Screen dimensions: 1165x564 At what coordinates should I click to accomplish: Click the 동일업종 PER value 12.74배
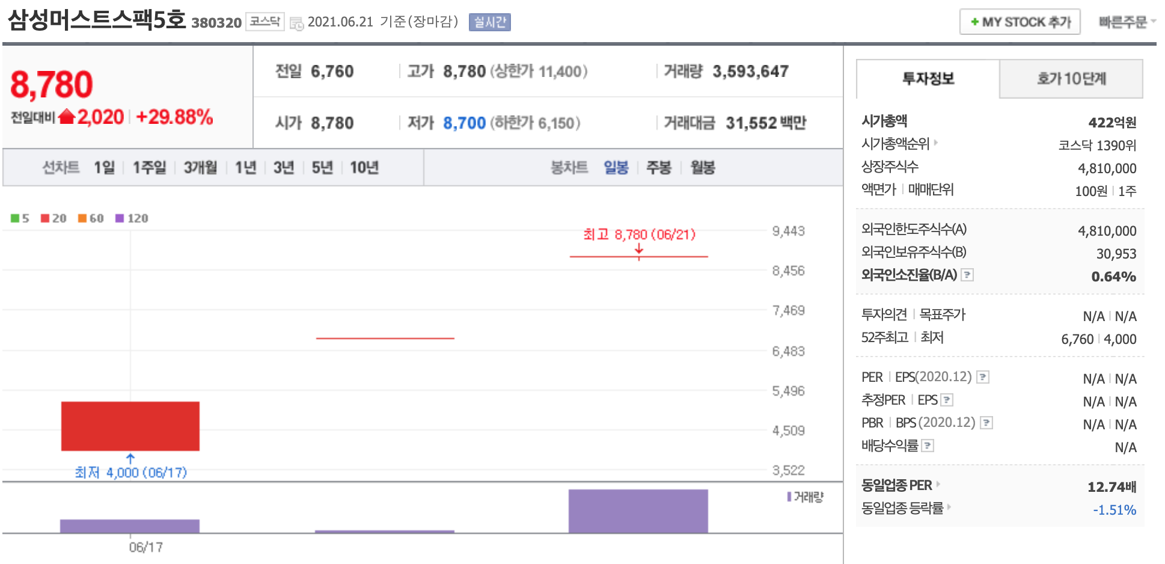(x=1112, y=486)
